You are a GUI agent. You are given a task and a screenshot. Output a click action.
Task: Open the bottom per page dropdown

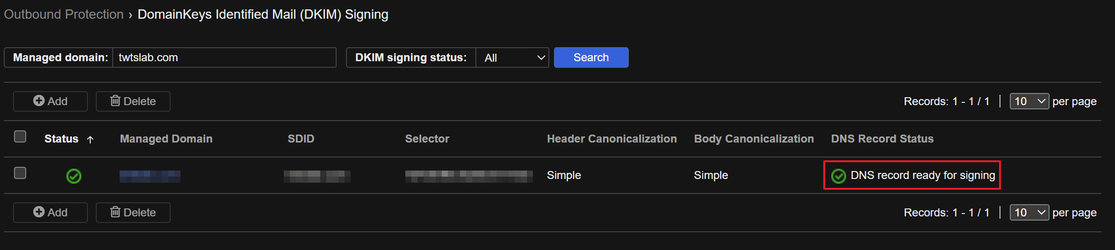click(x=1029, y=213)
